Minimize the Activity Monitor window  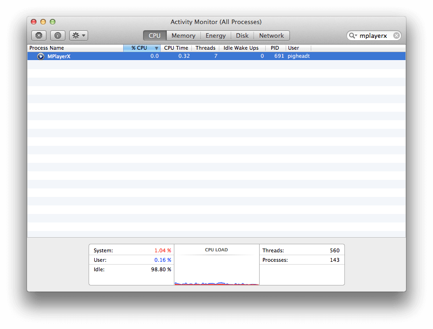click(43, 22)
